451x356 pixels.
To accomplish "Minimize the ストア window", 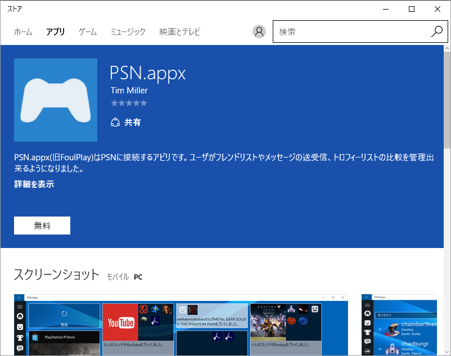I will [x=386, y=9].
